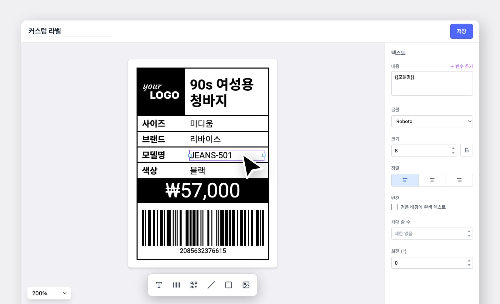The width and height of the screenshot is (500, 304).
Task: Enable the 검은 배경에 흰색 텍스트 checkbox
Action: pos(394,207)
